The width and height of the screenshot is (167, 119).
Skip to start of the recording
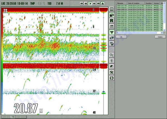(x=82, y=3)
